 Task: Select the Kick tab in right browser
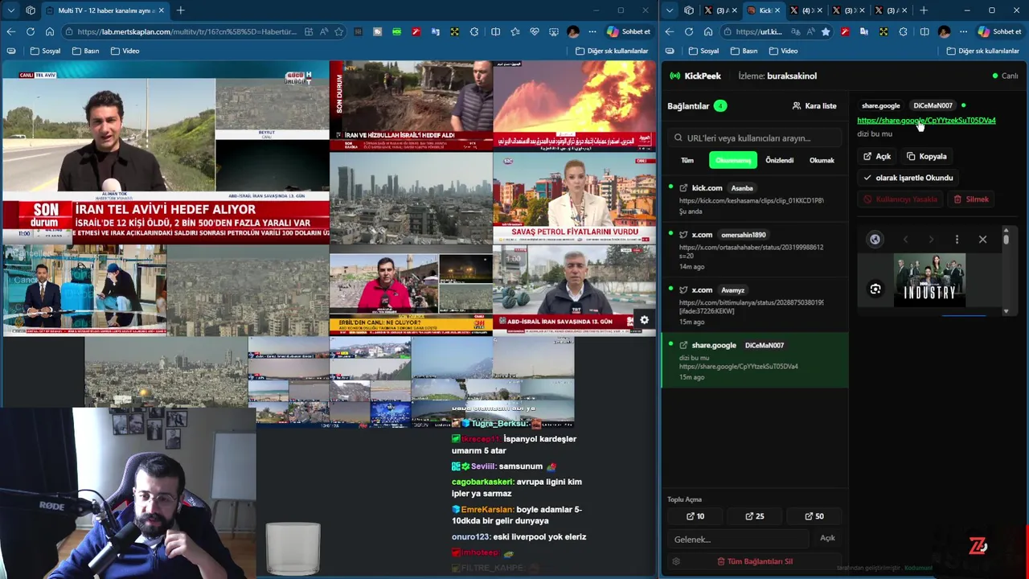(764, 10)
